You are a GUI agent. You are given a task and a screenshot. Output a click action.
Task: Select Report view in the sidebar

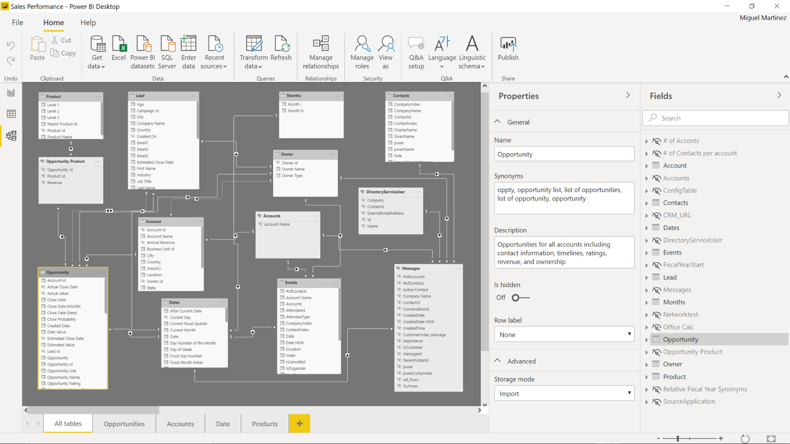pos(11,92)
